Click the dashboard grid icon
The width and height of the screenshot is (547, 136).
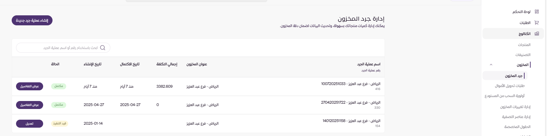(537, 12)
